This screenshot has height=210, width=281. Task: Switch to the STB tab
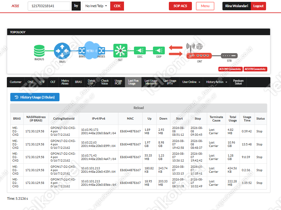[42, 82]
